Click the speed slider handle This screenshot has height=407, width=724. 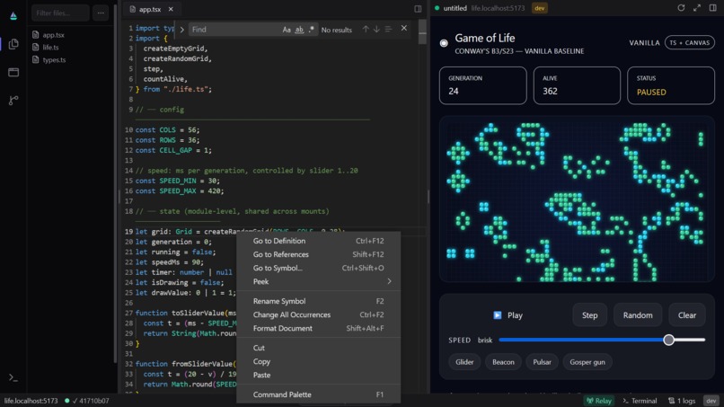pos(668,340)
